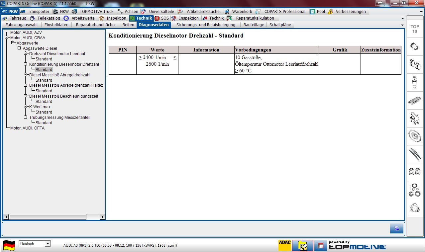Viewport: 425px width, 252px height.
Task: Open the Pool section
Action: [x=318, y=12]
